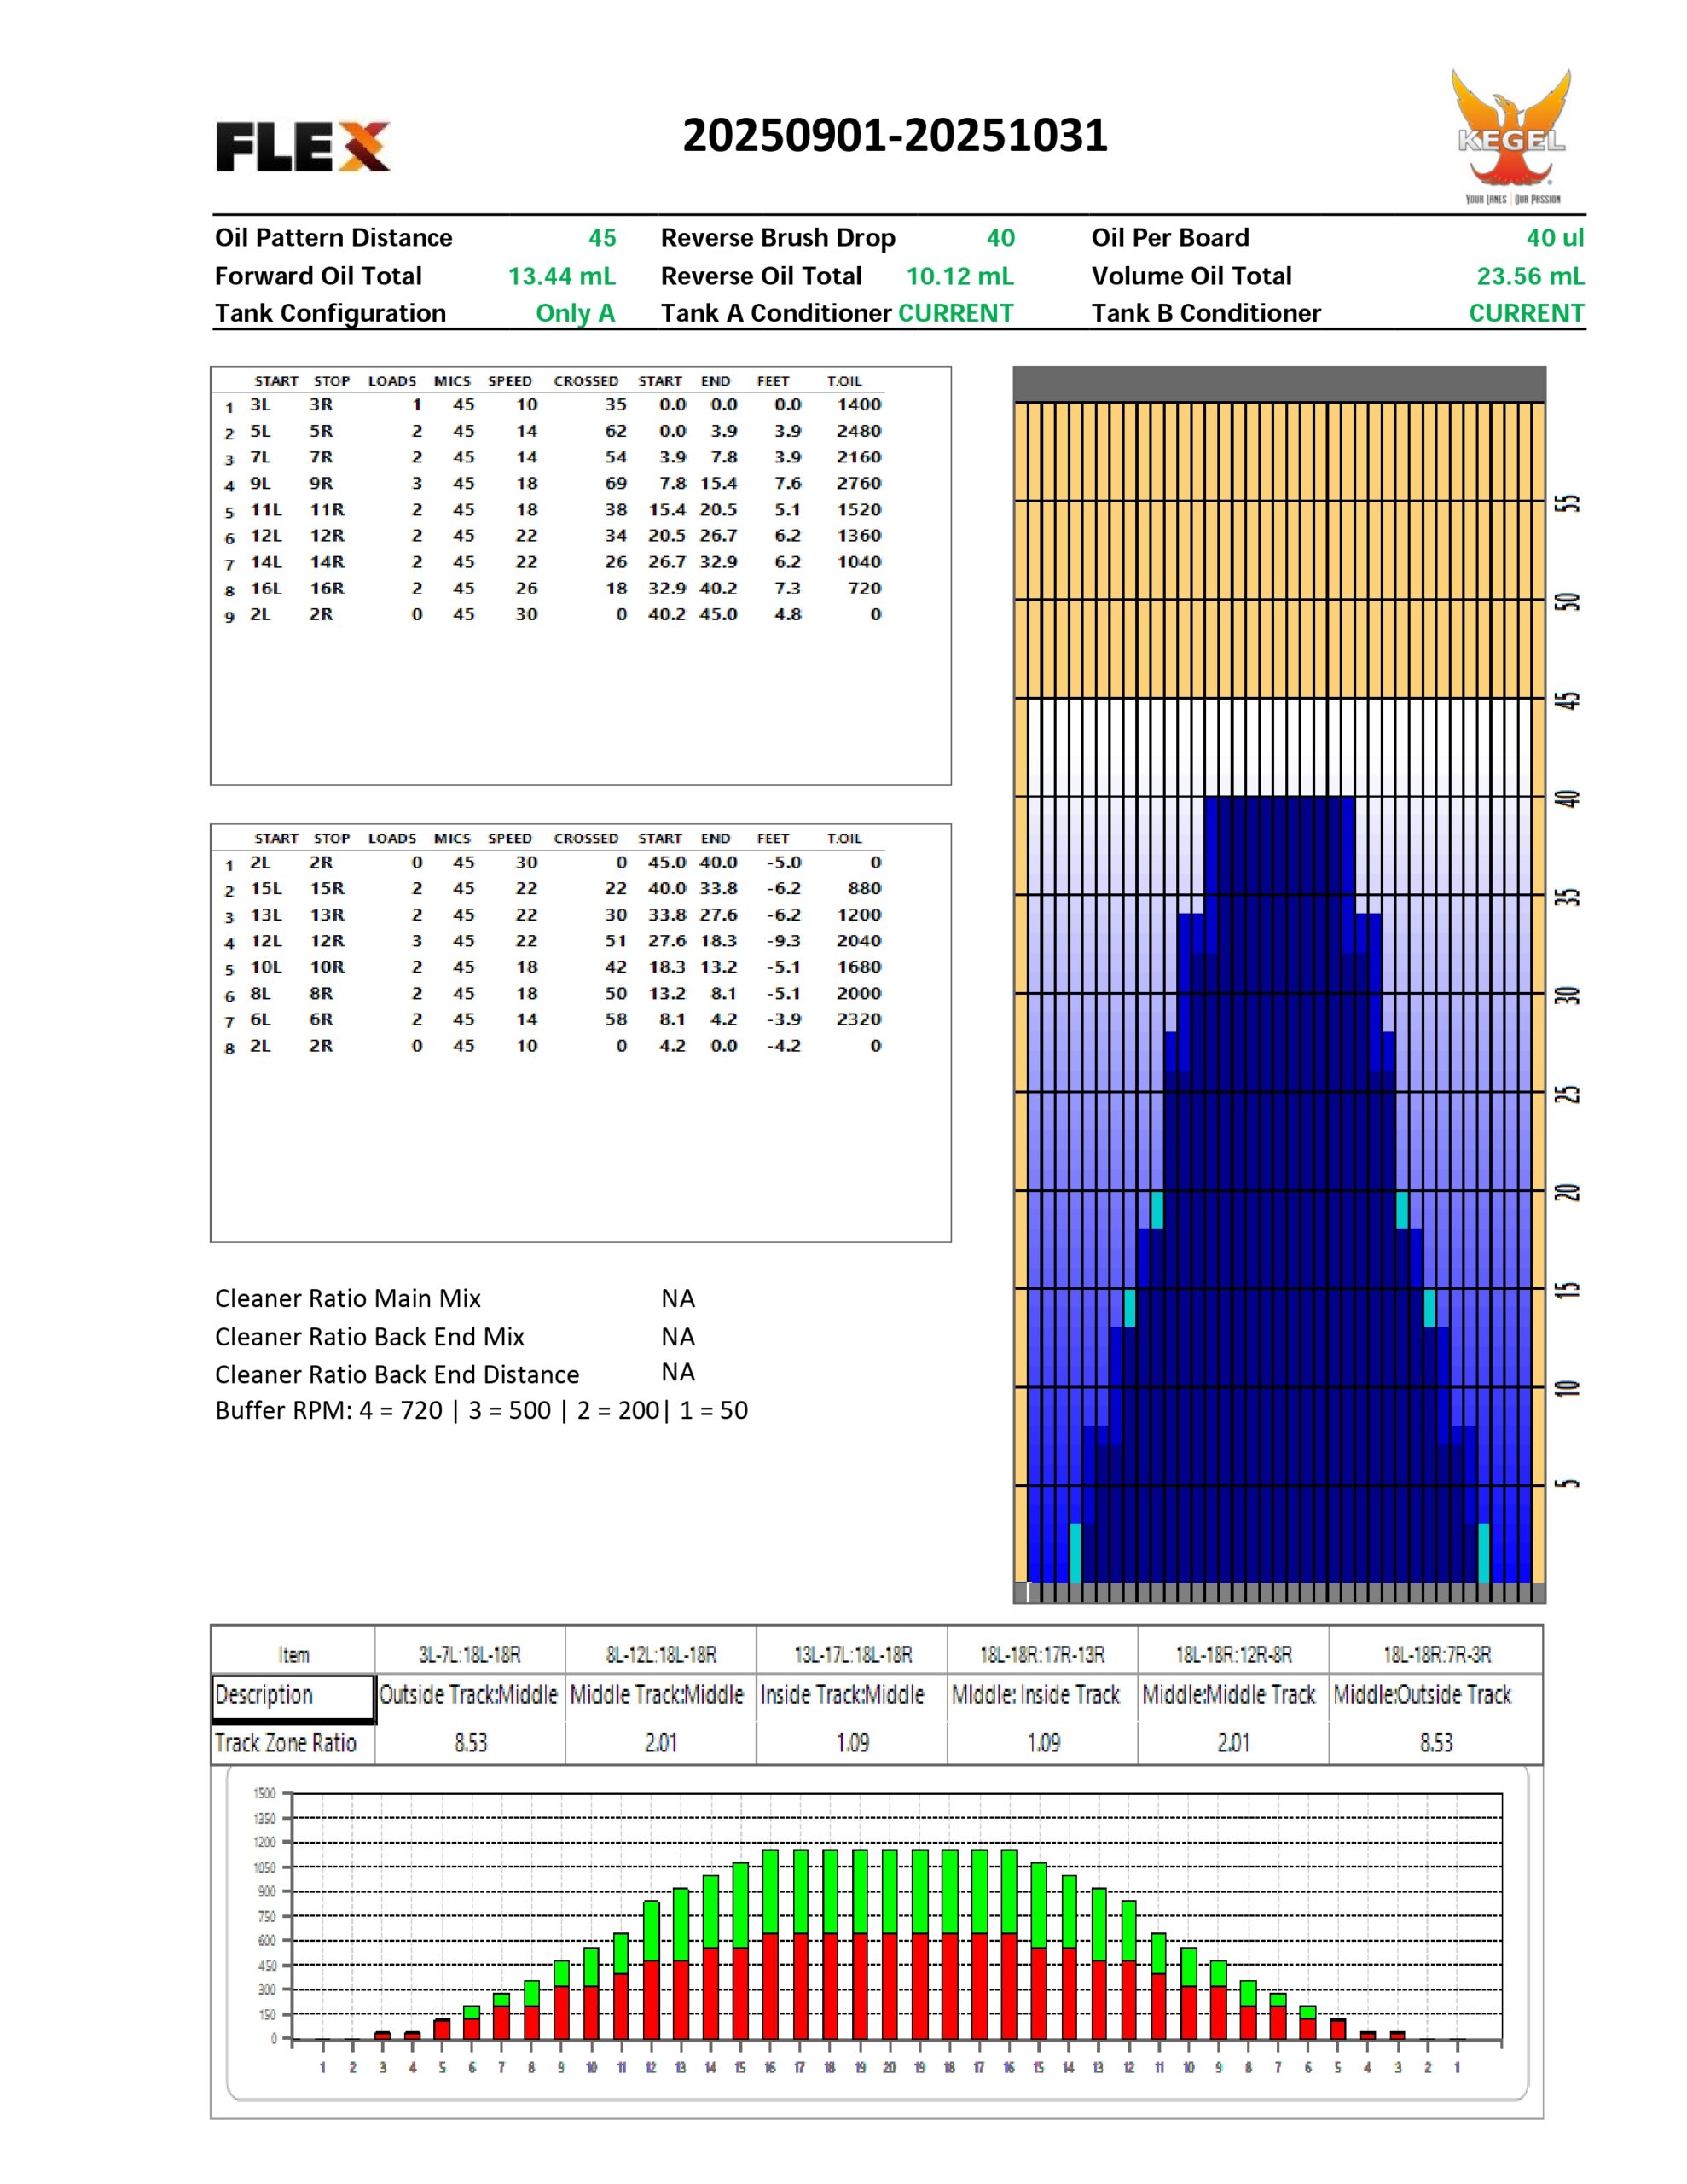Click the green bar above board 20
The image size is (1687, 2184).
[x=889, y=1890]
